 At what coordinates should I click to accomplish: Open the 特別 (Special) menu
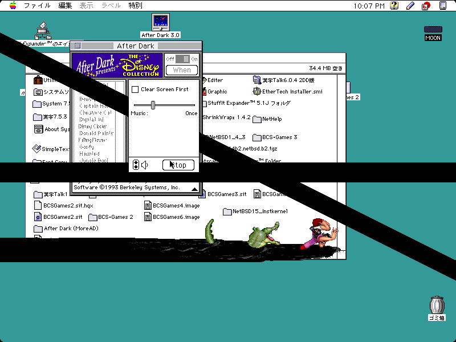135,6
